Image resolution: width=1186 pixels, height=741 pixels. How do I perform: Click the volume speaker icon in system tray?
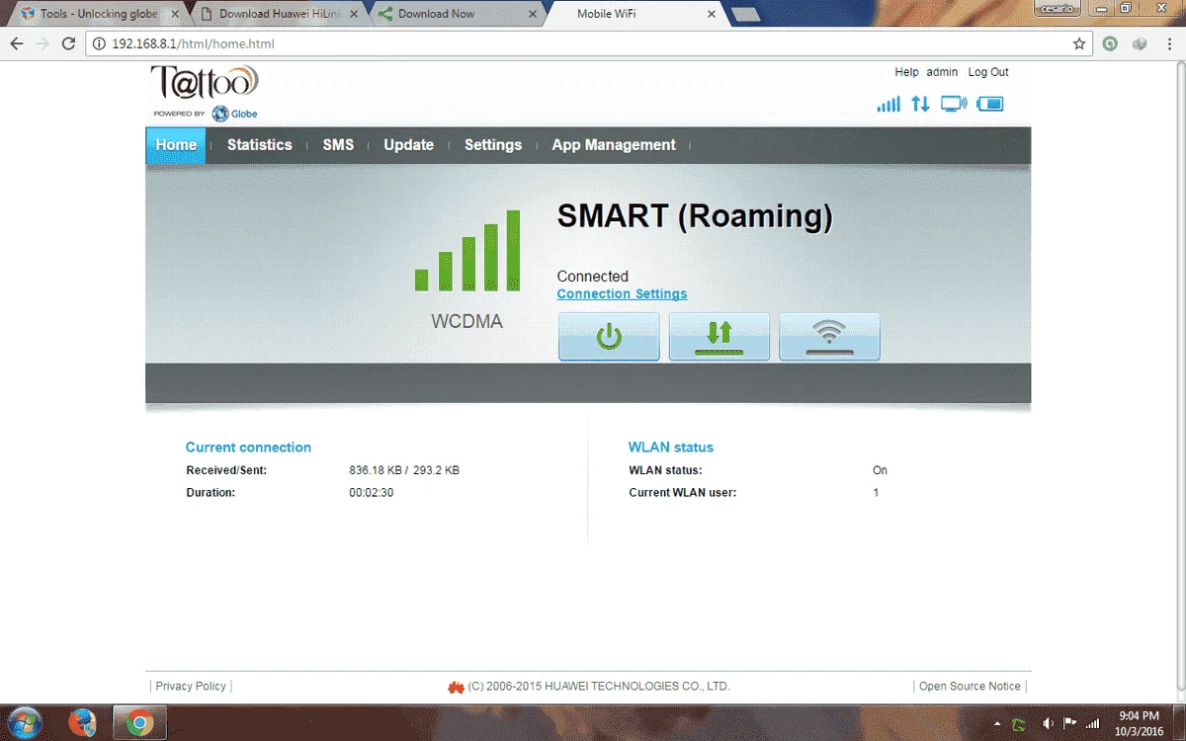[1048, 723]
